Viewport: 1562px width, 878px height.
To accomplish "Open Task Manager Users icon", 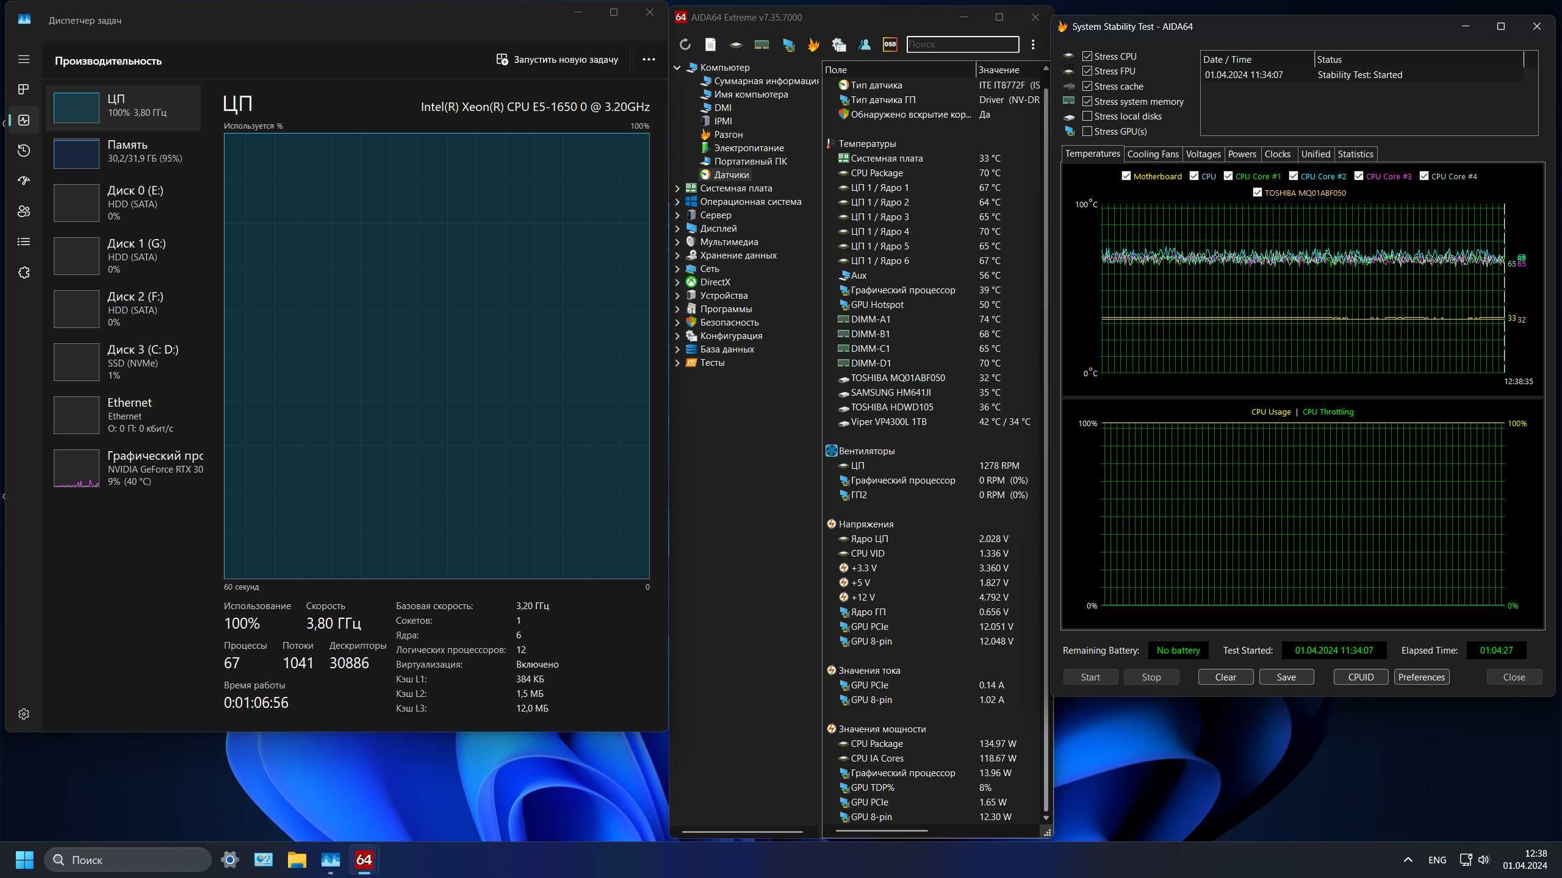I will coord(24,212).
